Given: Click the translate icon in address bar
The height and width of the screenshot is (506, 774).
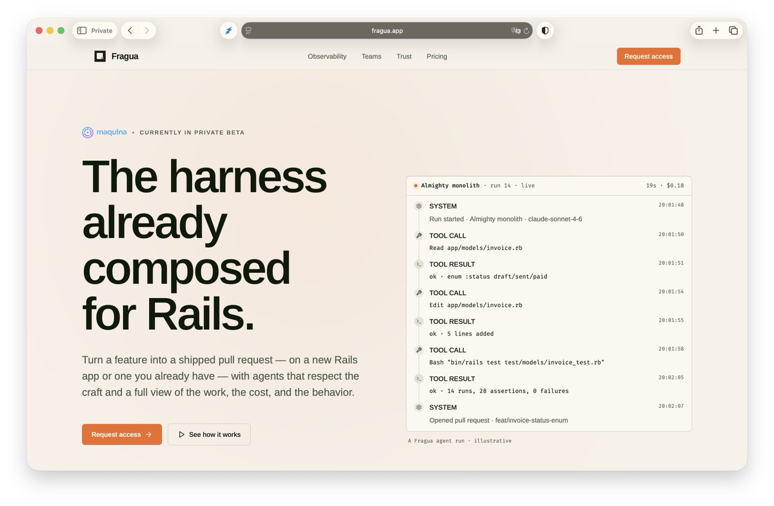Looking at the screenshot, I should 516,30.
